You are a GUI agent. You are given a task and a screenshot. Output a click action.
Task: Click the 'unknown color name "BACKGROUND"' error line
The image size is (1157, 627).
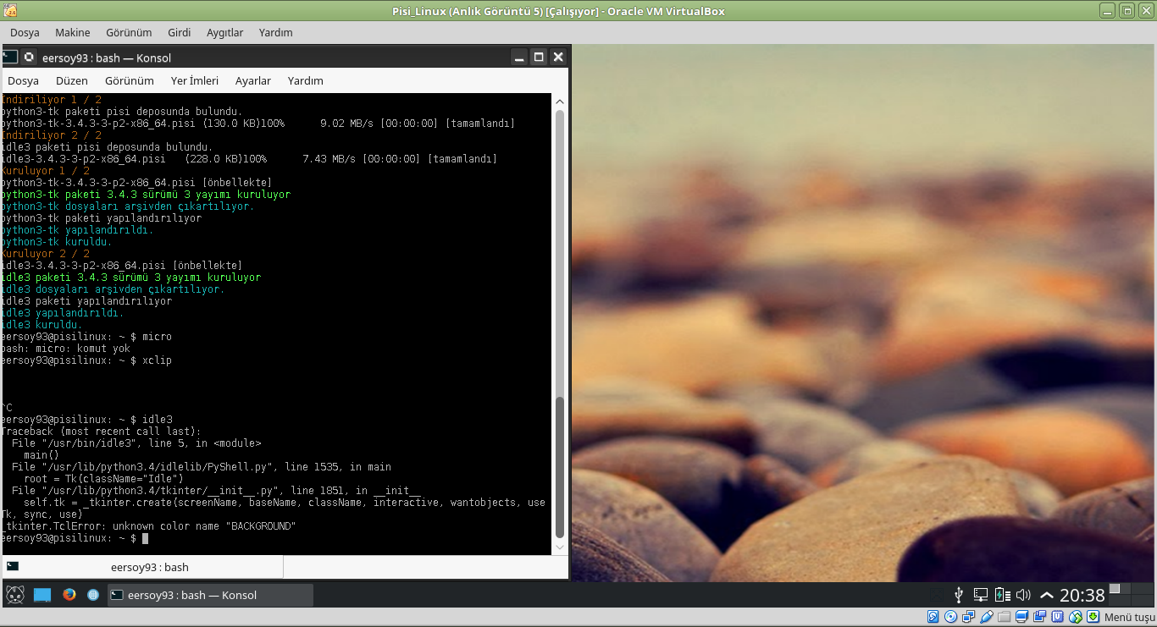point(148,526)
